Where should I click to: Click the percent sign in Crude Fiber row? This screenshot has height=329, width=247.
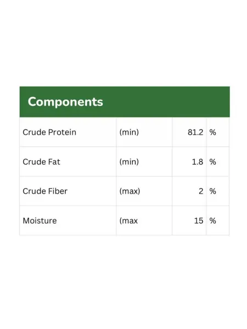pyautogui.click(x=212, y=191)
